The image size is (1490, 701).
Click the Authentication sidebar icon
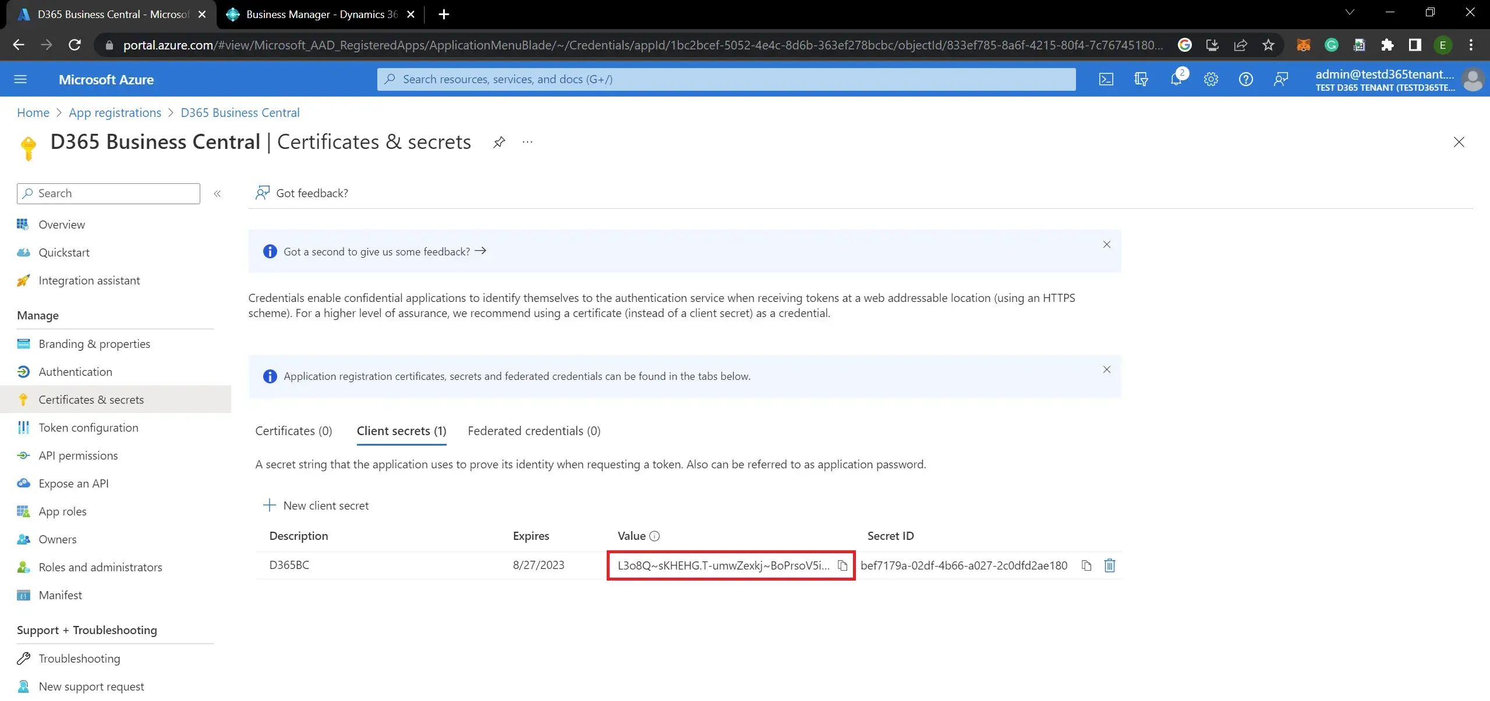coord(23,371)
